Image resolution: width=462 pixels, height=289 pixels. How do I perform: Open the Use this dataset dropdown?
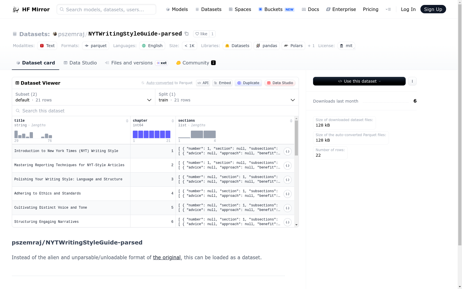[x=359, y=81]
